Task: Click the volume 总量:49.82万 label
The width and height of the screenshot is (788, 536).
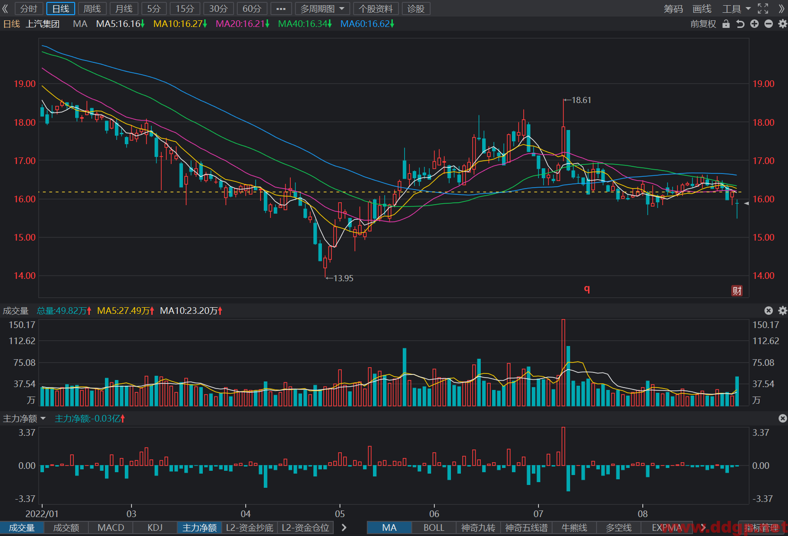Action: (x=64, y=311)
